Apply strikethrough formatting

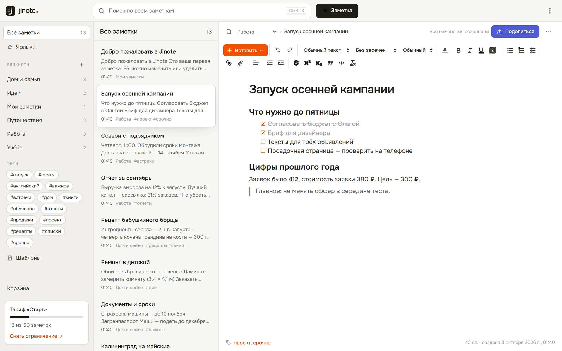[x=296, y=63]
